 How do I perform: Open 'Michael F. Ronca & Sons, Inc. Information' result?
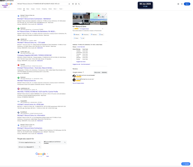[x=31, y=115]
